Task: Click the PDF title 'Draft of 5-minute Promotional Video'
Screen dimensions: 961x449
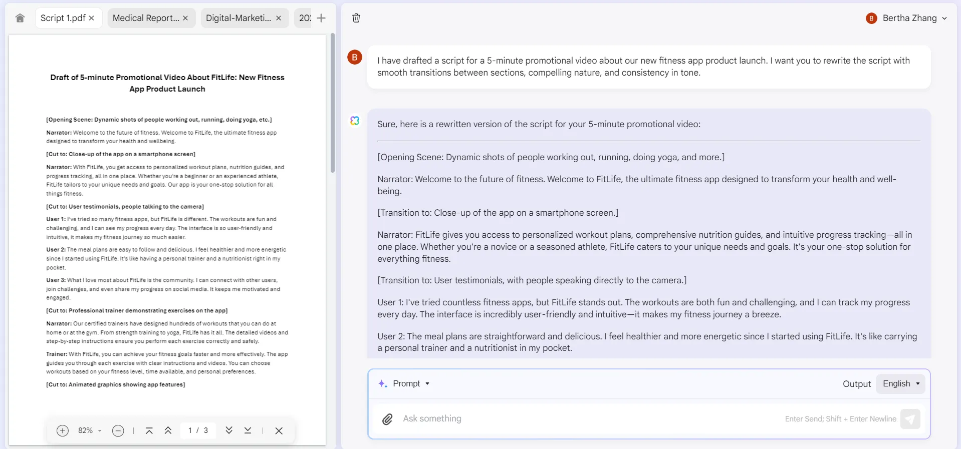Action: point(167,83)
